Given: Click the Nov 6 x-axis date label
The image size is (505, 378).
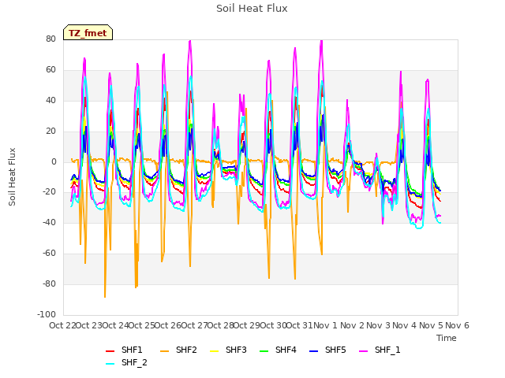Looking at the screenshot, I should [458, 325].
